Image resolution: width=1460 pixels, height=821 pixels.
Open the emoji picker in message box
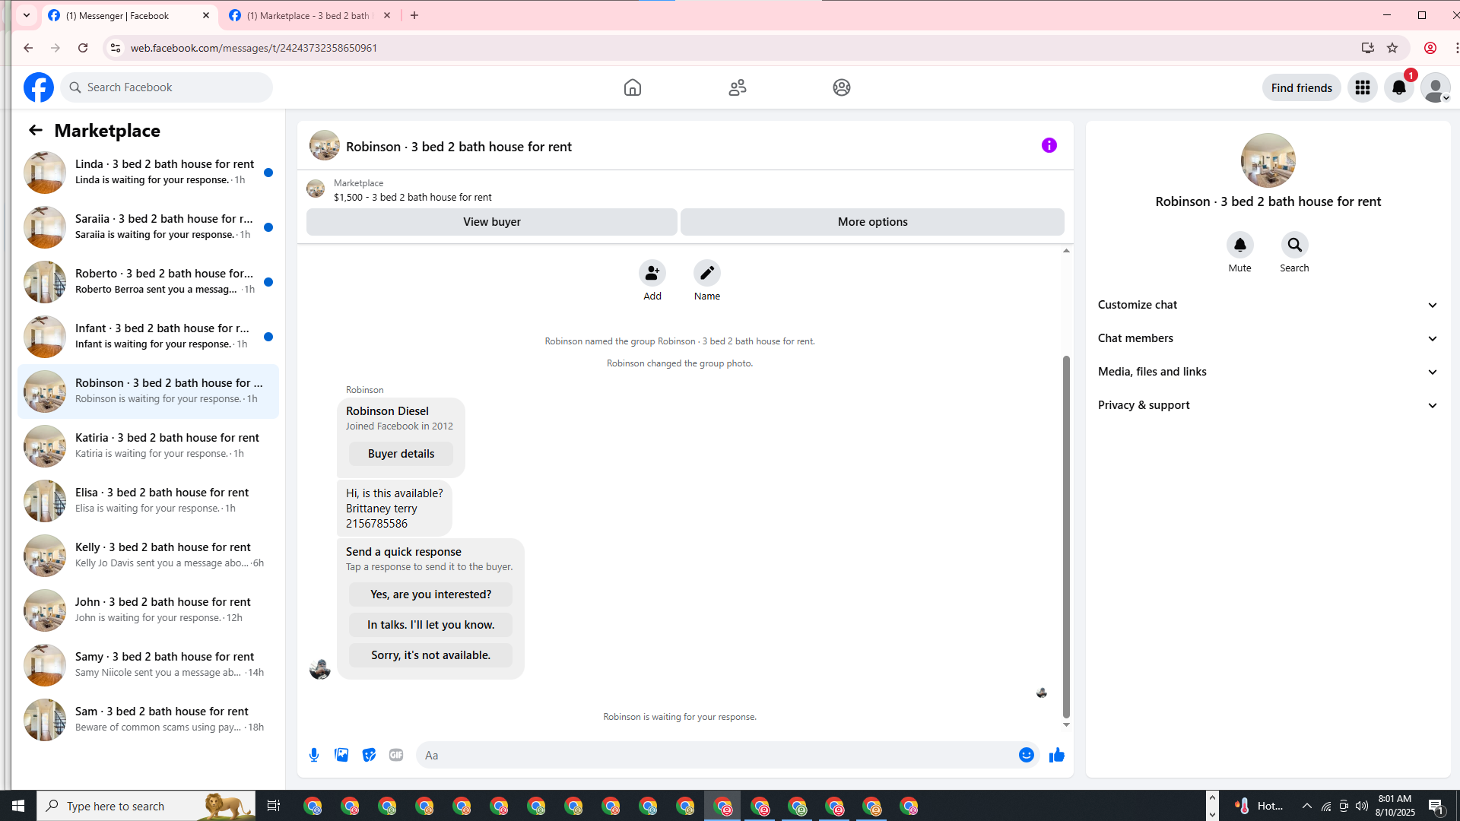pyautogui.click(x=1026, y=755)
